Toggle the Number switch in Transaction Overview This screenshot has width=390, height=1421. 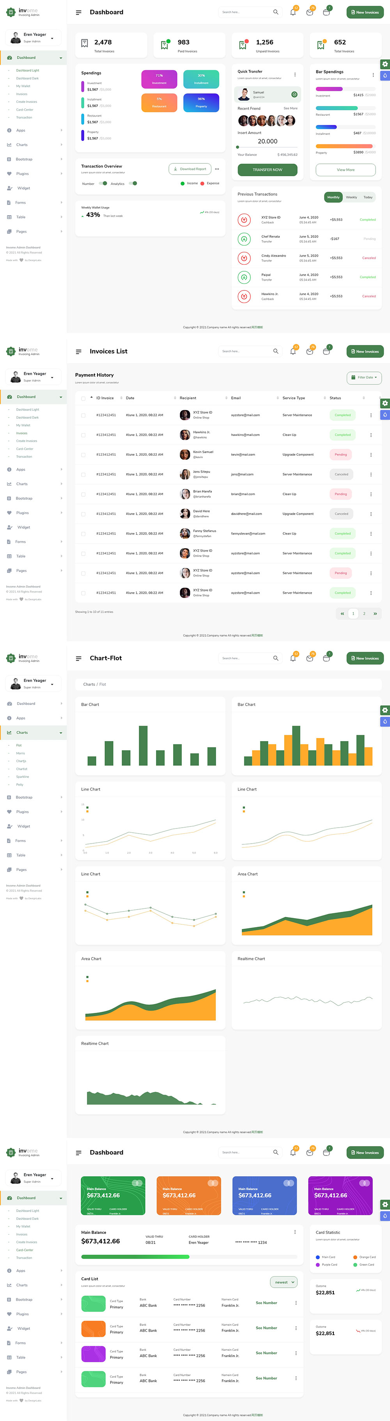[x=103, y=183]
